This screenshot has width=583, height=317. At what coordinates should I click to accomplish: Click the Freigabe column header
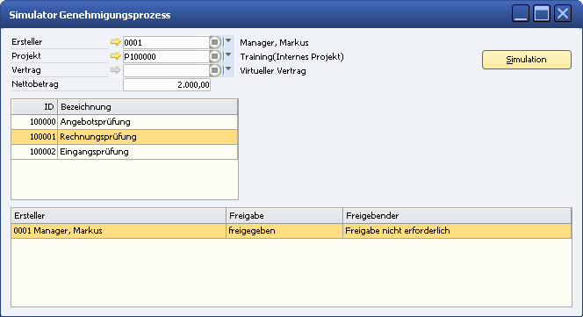click(x=284, y=216)
